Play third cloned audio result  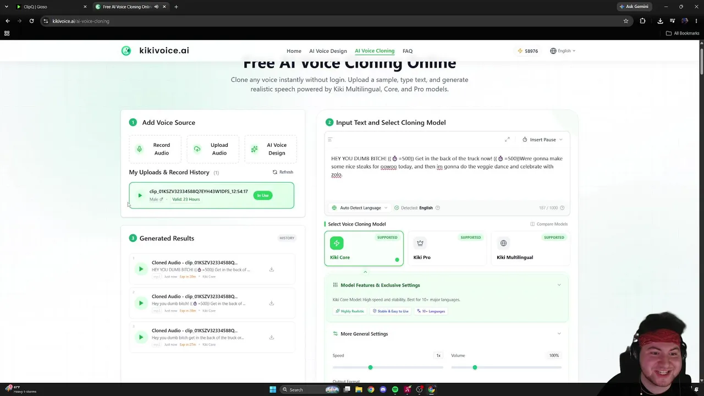coord(141,337)
